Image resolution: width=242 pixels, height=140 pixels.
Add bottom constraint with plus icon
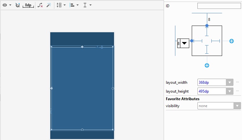click(x=207, y=65)
